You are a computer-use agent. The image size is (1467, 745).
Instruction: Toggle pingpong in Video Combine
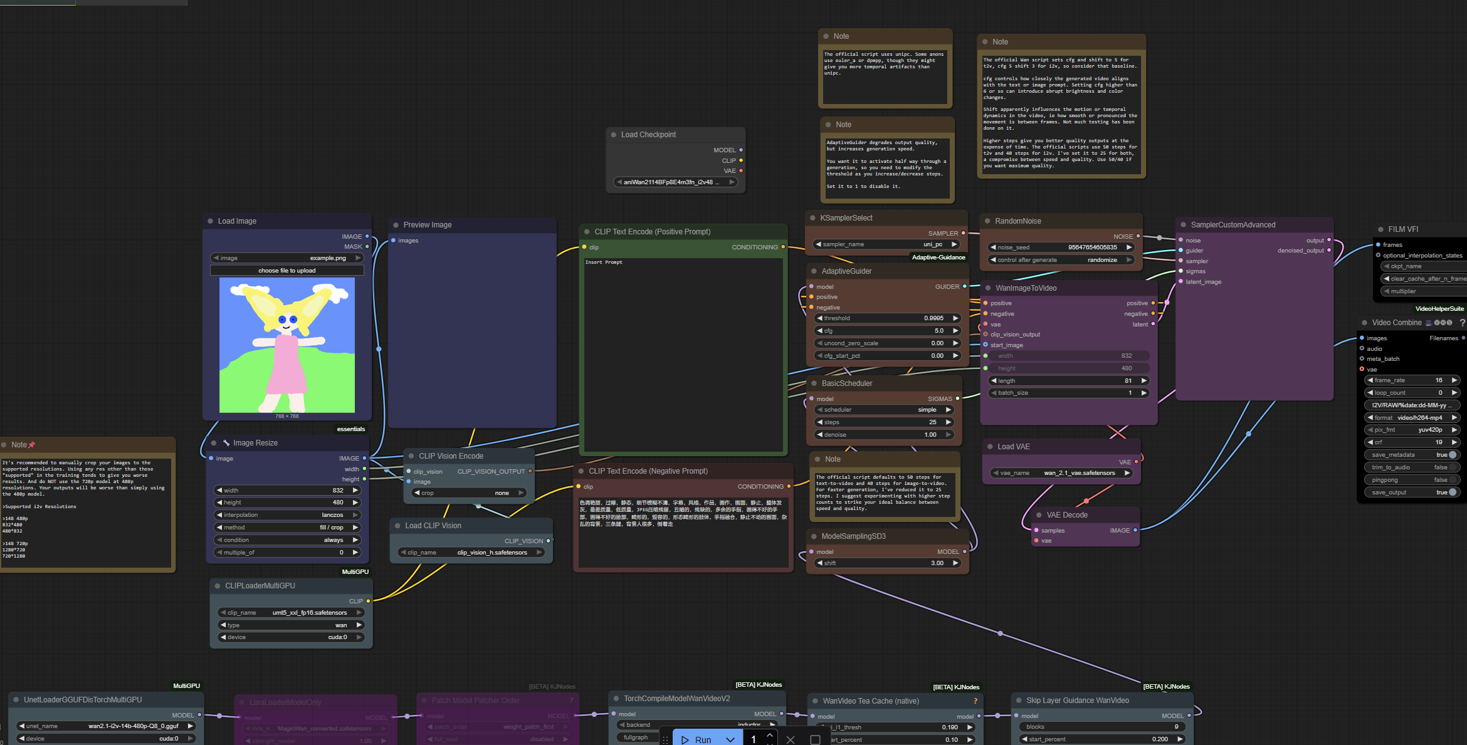tap(1412, 480)
